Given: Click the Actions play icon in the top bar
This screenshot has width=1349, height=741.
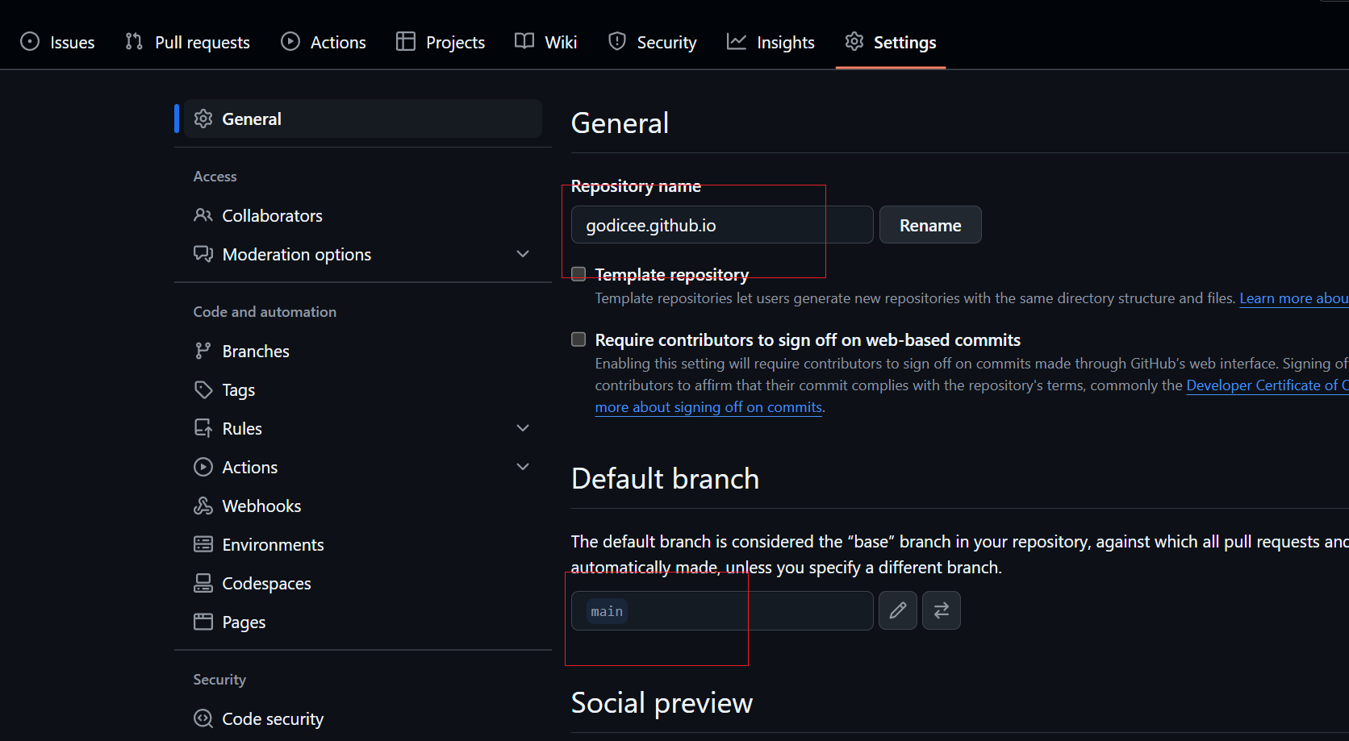Looking at the screenshot, I should pos(290,41).
